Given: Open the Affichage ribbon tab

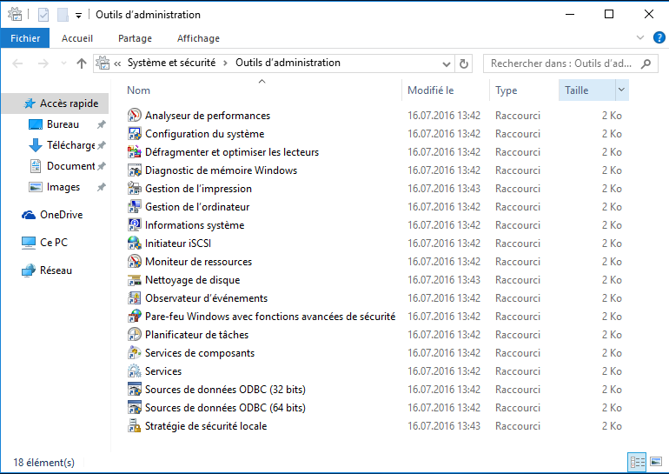Looking at the screenshot, I should point(198,38).
